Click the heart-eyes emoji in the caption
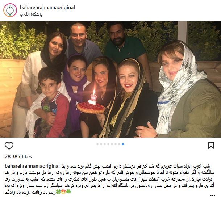221x197 pixels. point(63,192)
